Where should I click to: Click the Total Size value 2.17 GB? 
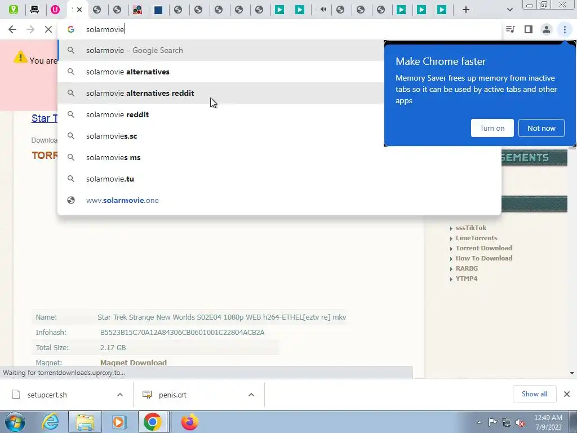[x=113, y=347]
